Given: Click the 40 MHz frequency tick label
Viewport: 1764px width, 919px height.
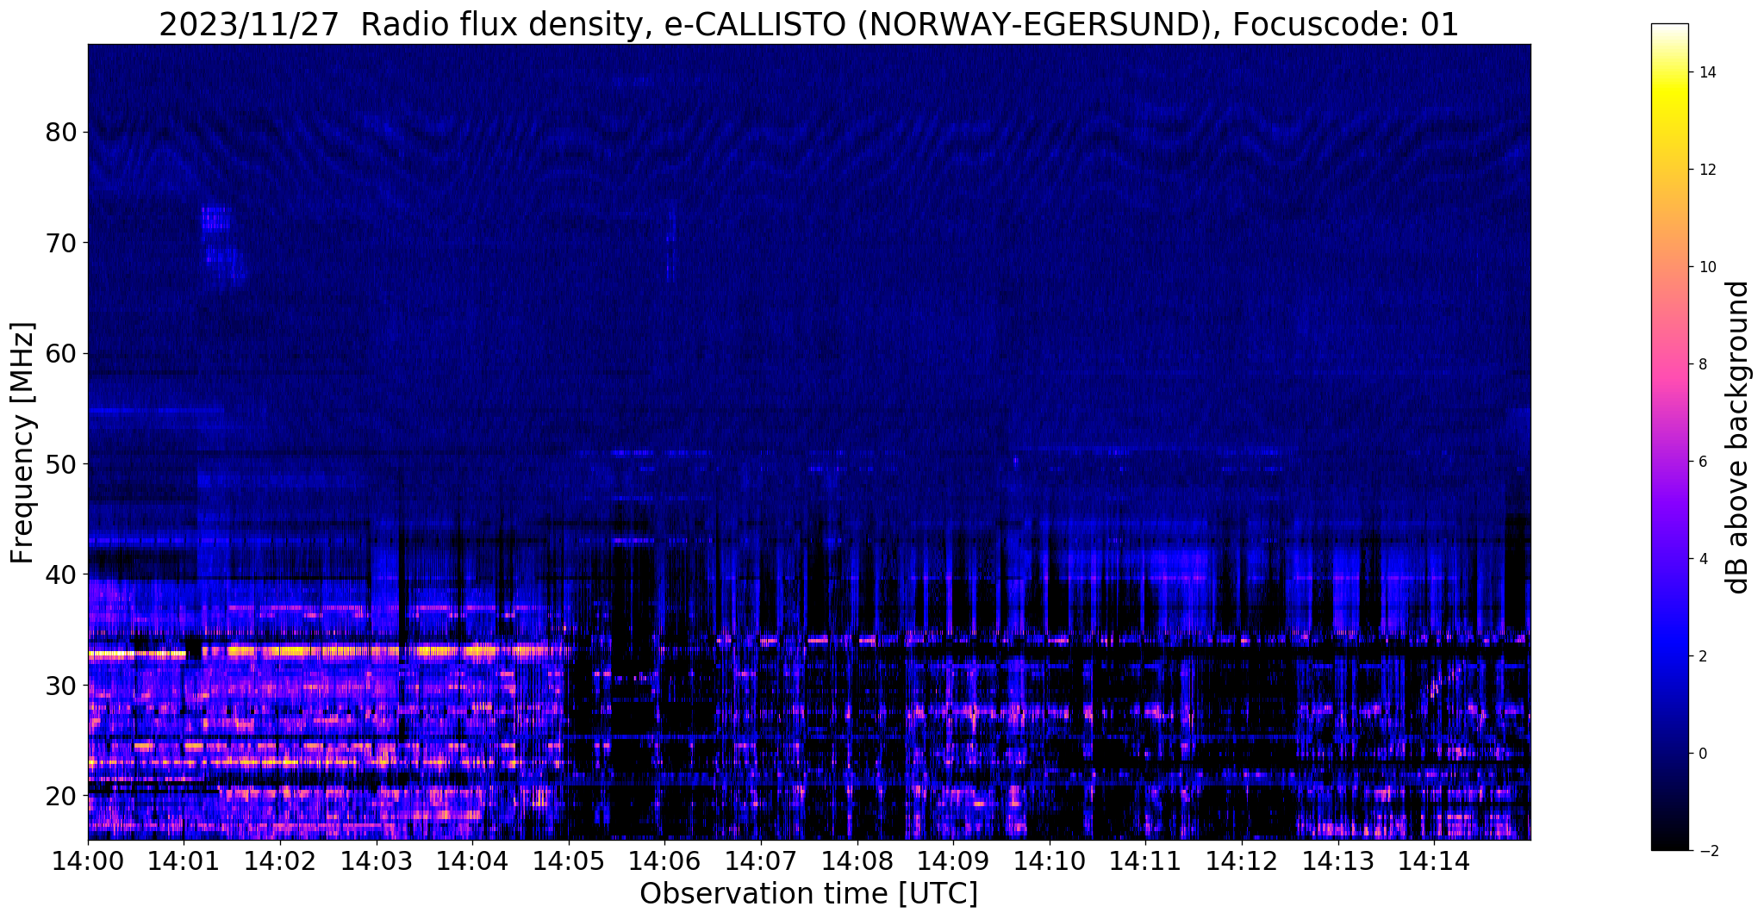Looking at the screenshot, I should coord(60,574).
